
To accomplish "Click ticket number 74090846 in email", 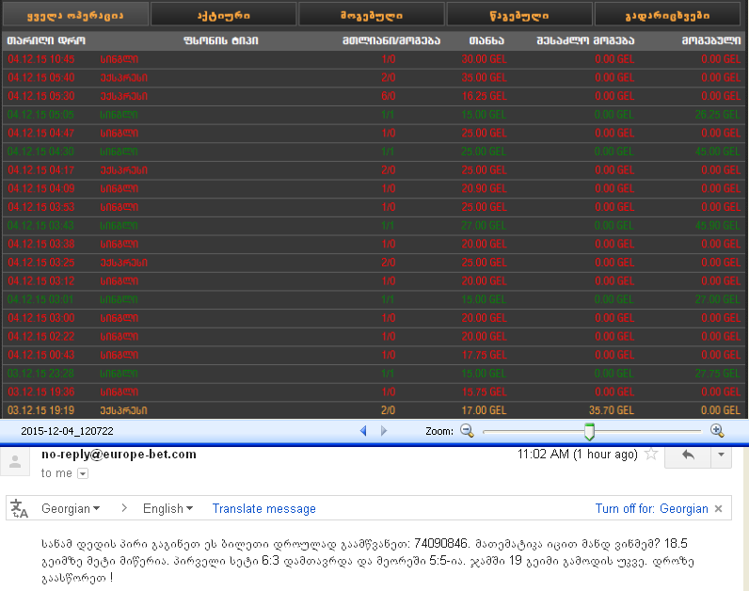I will pyautogui.click(x=440, y=544).
